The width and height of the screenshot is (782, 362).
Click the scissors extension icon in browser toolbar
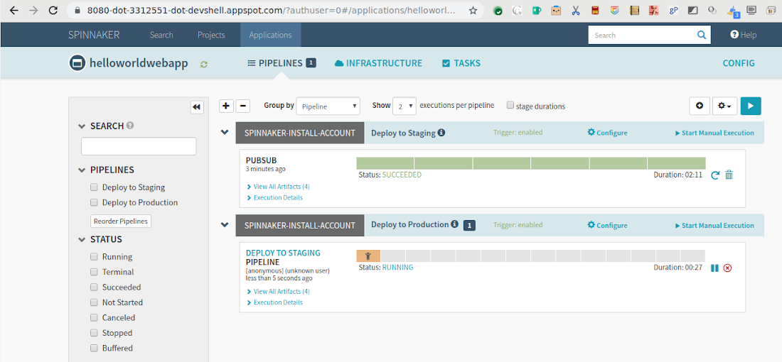tap(576, 11)
